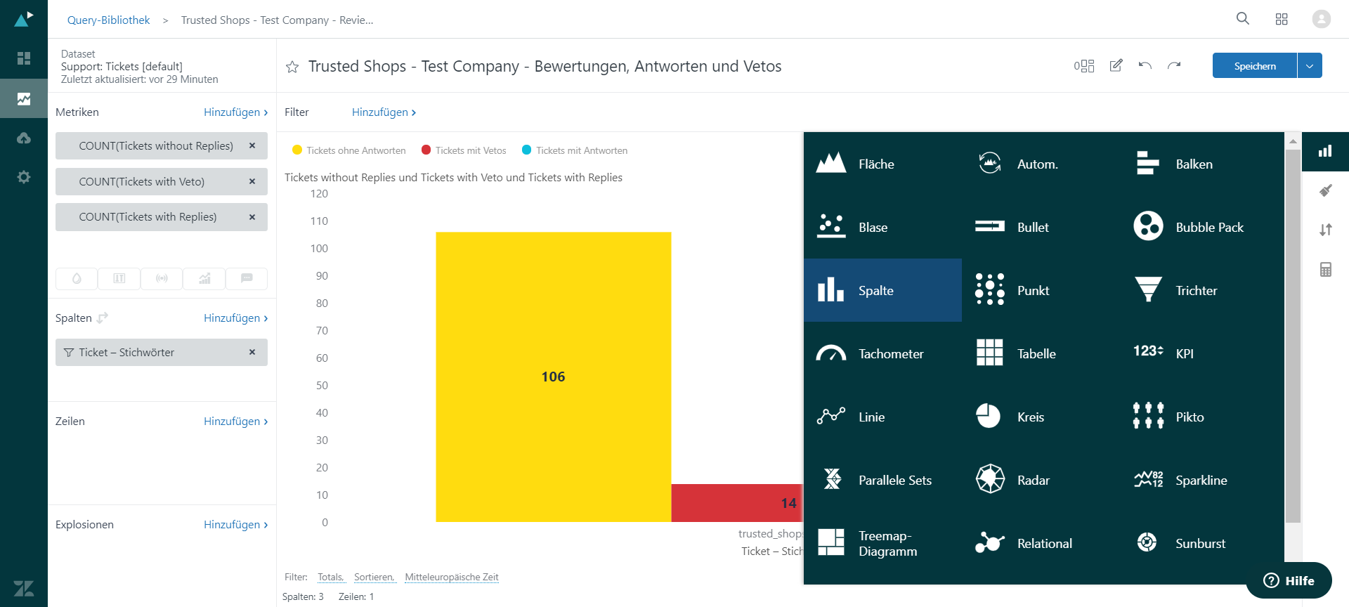This screenshot has width=1349, height=607.
Task: Remove Ticket – Stichwörter column attribute
Action: [x=252, y=352]
